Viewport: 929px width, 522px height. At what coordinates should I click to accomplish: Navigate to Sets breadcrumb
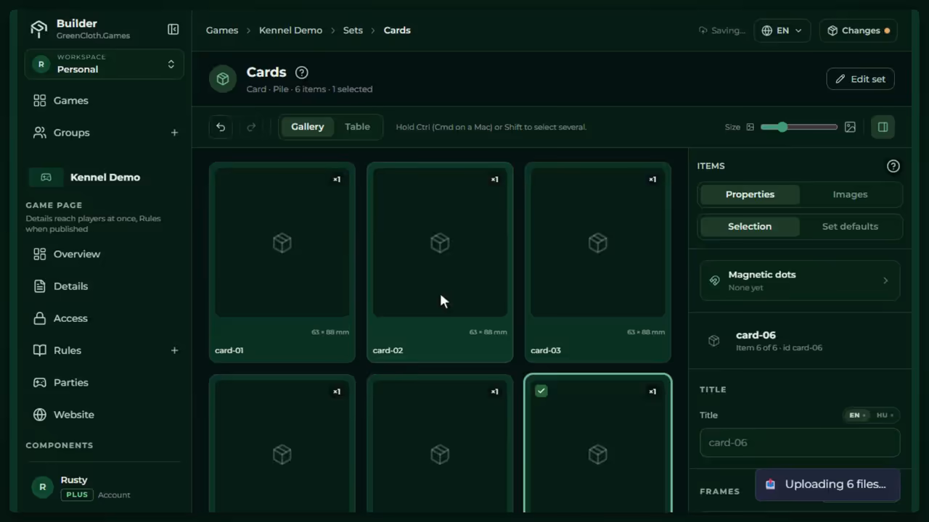pyautogui.click(x=353, y=30)
